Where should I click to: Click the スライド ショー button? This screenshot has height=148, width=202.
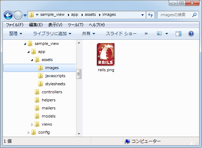(x=121, y=34)
